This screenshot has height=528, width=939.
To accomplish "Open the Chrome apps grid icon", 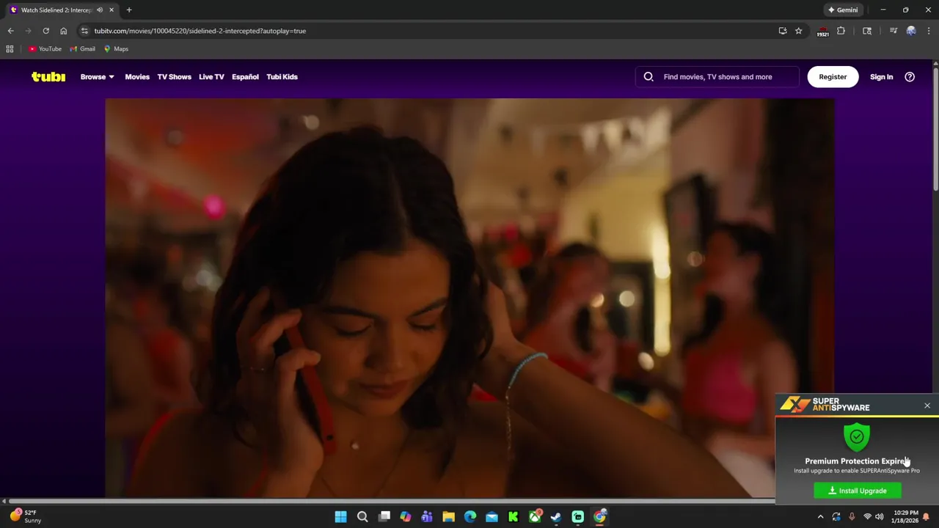I will click(x=10, y=49).
